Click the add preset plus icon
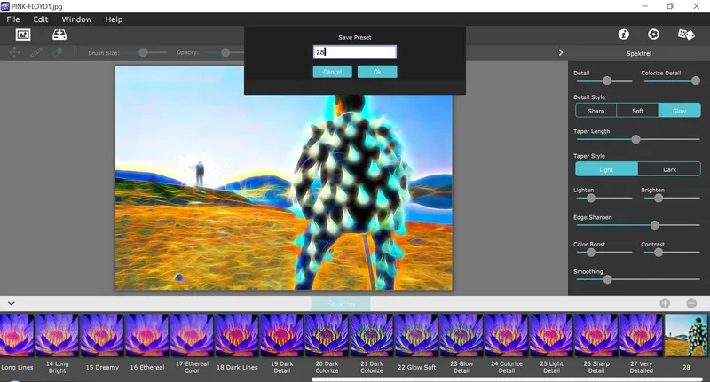 pyautogui.click(x=665, y=303)
